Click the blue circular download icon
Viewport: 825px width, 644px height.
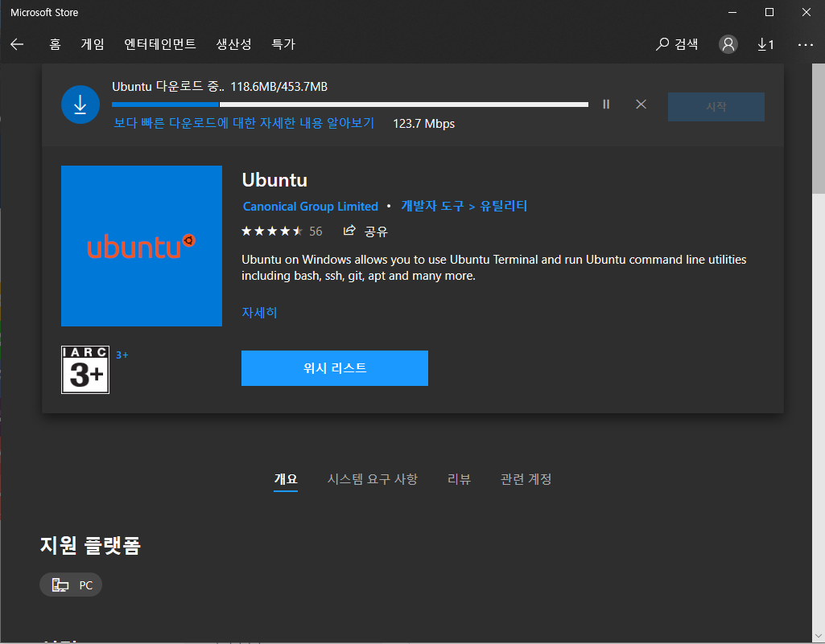click(80, 105)
